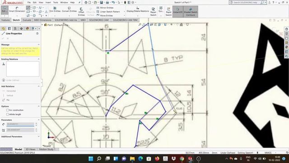Click the Save icon
289x163 pixels.
[x=101, y=2]
